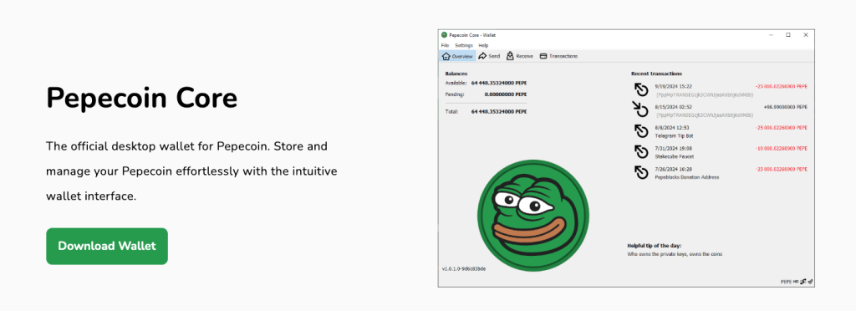Image resolution: width=856 pixels, height=311 pixels.
Task: Click the Download Wallet button
Action: (x=106, y=246)
